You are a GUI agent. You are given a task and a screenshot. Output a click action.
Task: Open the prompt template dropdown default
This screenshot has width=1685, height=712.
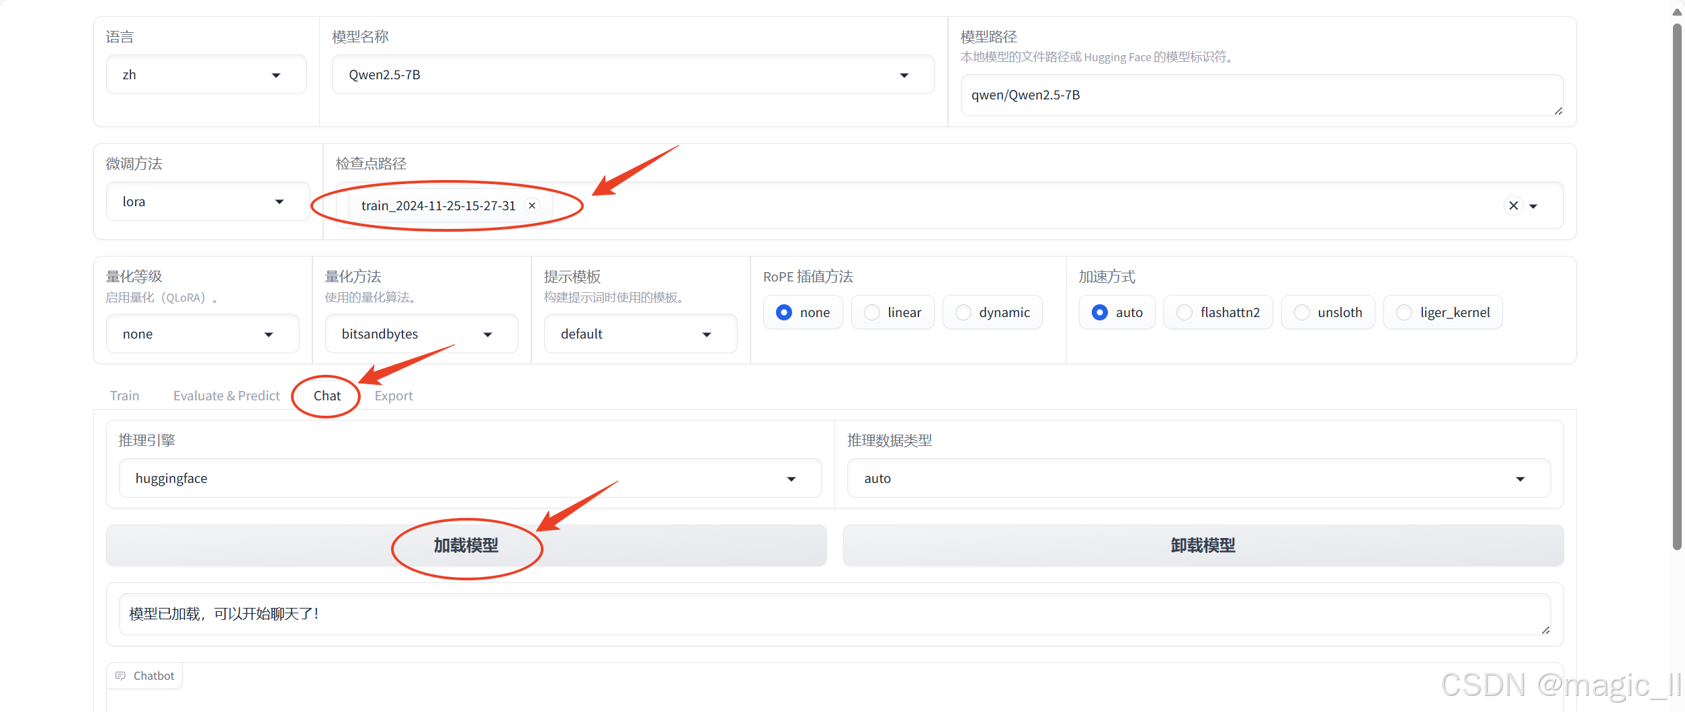click(640, 334)
